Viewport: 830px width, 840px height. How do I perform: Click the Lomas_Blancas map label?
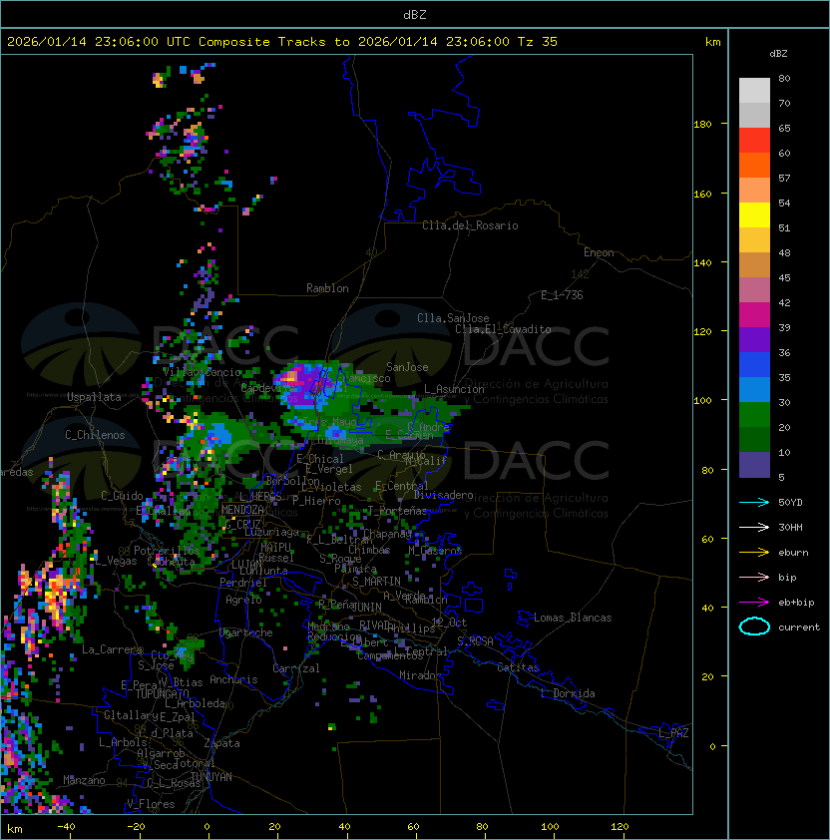(x=573, y=618)
